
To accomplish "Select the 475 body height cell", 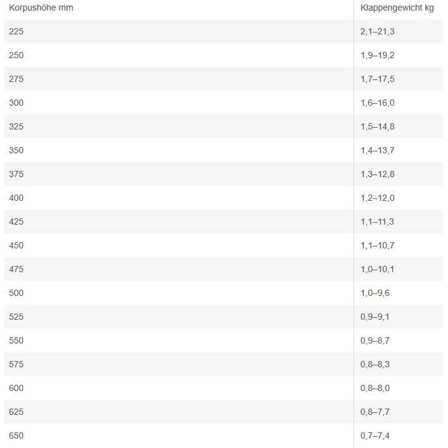I will pos(16,269).
